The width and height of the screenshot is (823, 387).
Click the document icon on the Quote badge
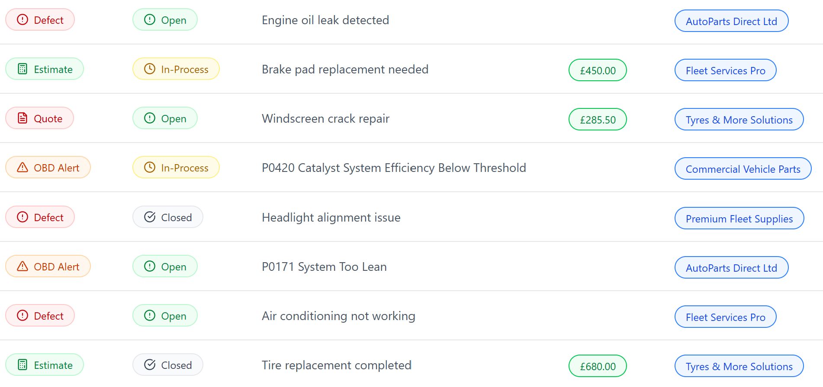(23, 118)
